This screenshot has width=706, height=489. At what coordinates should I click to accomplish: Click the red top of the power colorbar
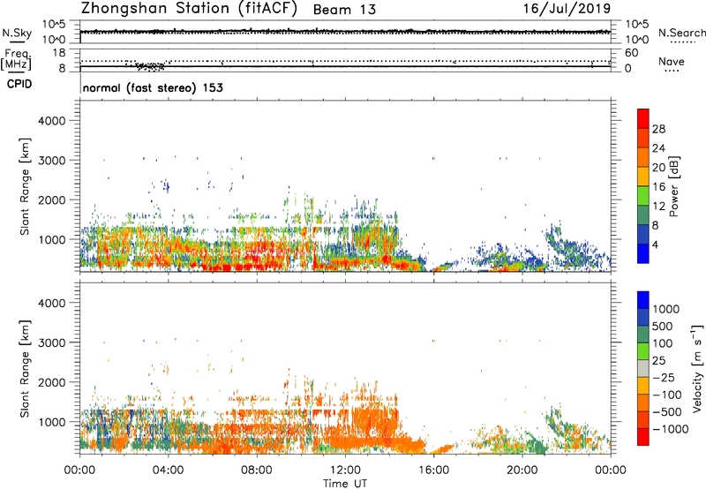tap(643, 117)
